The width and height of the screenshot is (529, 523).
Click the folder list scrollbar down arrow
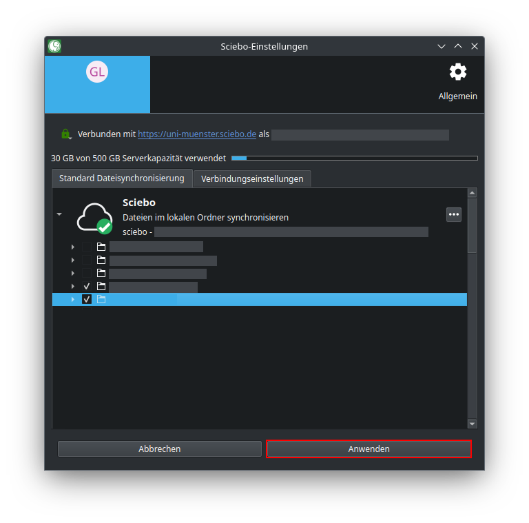point(472,424)
